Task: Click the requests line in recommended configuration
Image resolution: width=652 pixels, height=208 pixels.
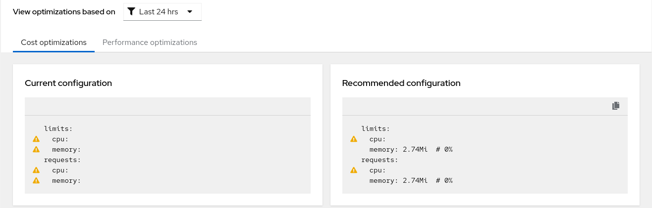Action: click(380, 160)
